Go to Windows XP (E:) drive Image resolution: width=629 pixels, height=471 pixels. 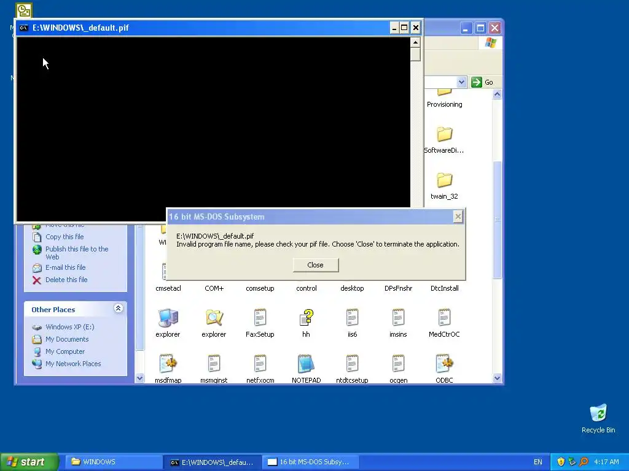70,327
